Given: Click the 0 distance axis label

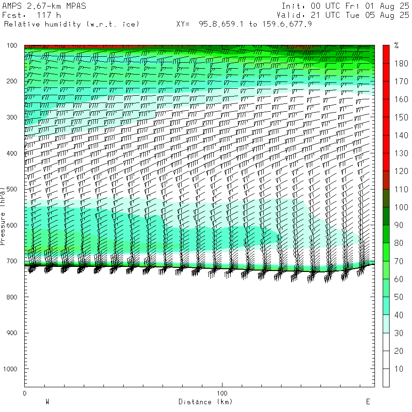Looking at the screenshot, I should point(25,393).
